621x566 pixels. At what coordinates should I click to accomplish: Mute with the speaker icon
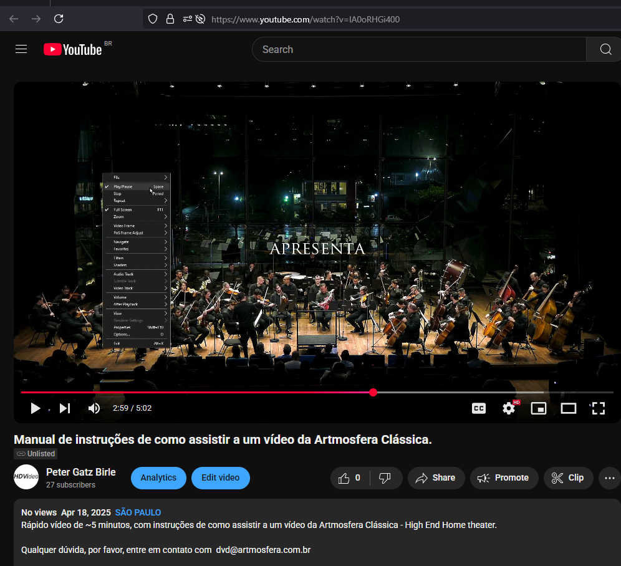(94, 408)
